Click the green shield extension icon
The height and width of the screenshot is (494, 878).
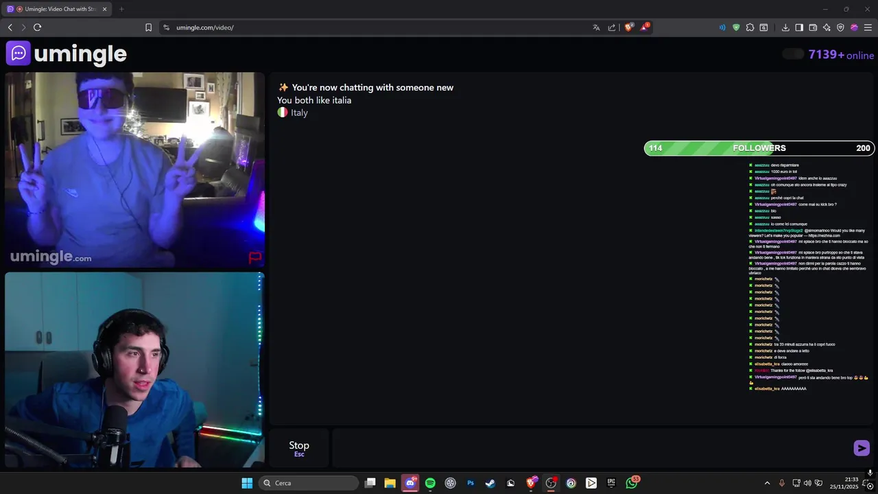coord(736,27)
